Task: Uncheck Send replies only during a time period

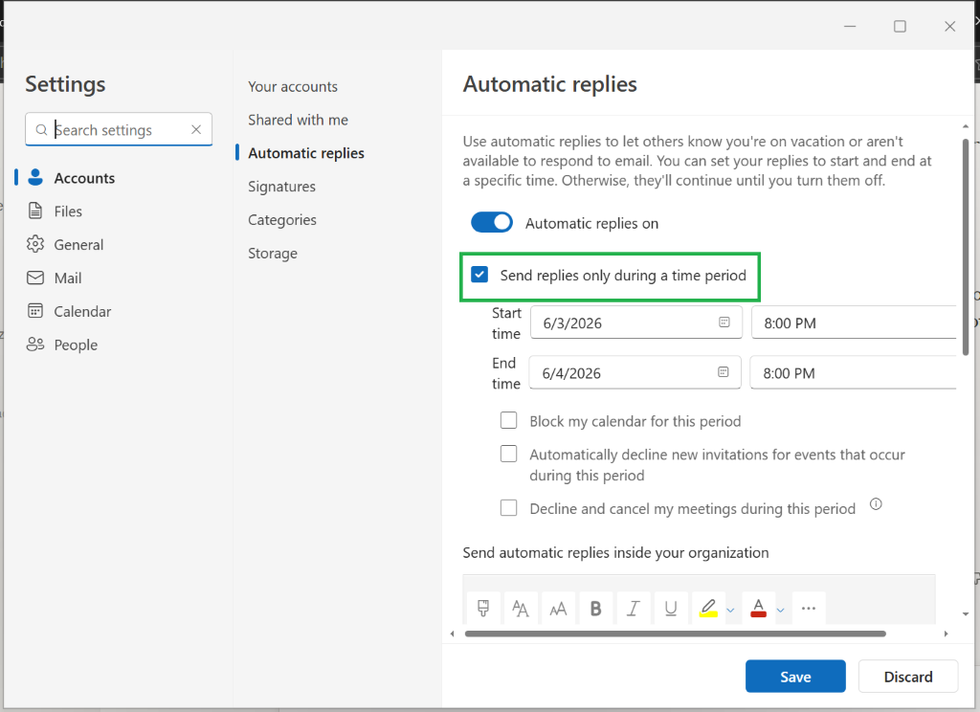Action: tap(479, 275)
